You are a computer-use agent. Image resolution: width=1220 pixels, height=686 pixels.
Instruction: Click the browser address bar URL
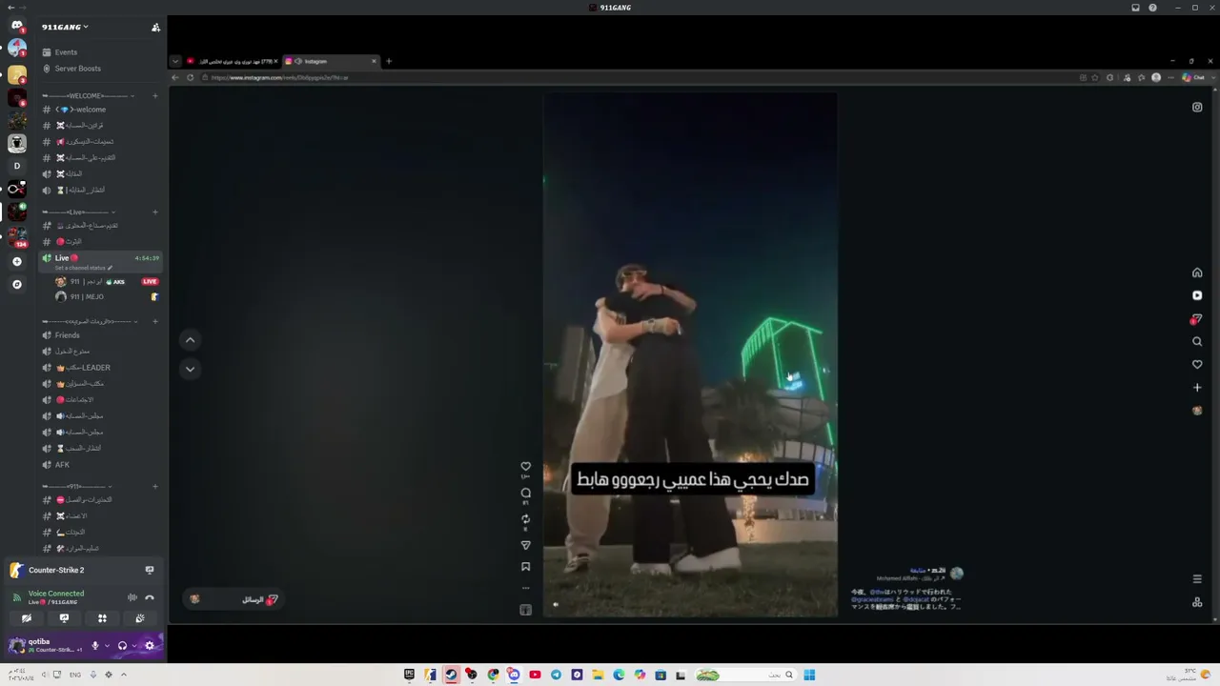(280, 77)
